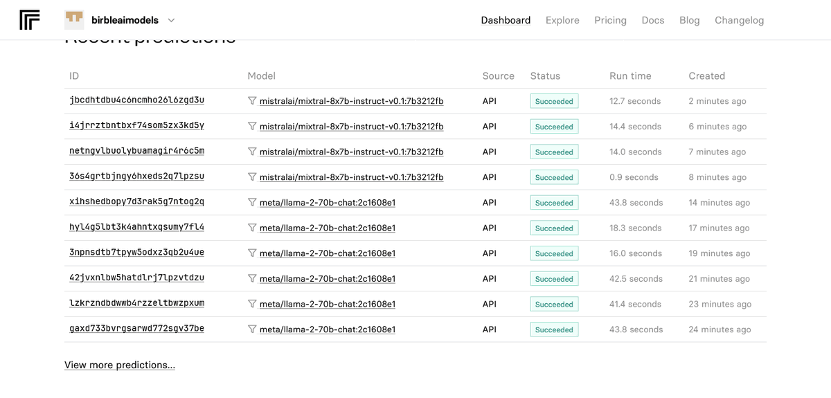Open prediction 36s4grtbjngy6hxeds2q7lpzsu
This screenshot has width=831, height=398.
(137, 177)
